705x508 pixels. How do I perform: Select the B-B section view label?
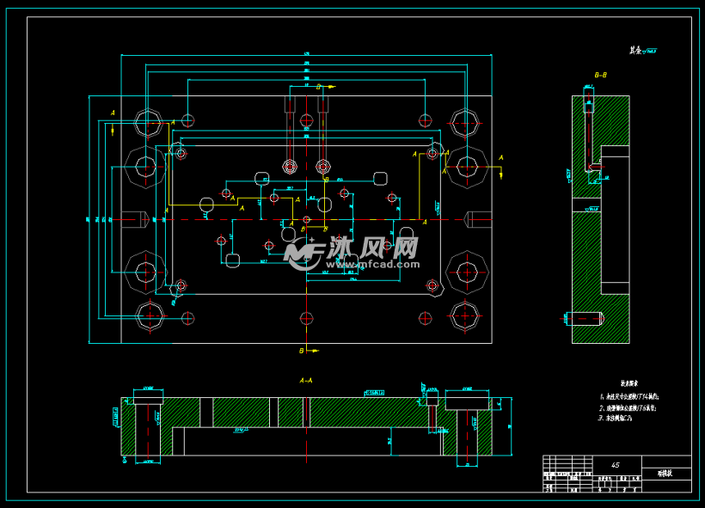coord(600,75)
